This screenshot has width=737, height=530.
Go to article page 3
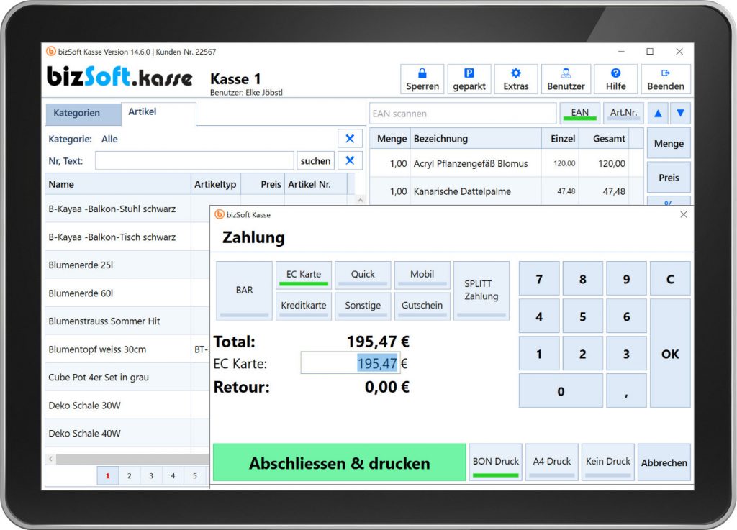point(151,475)
